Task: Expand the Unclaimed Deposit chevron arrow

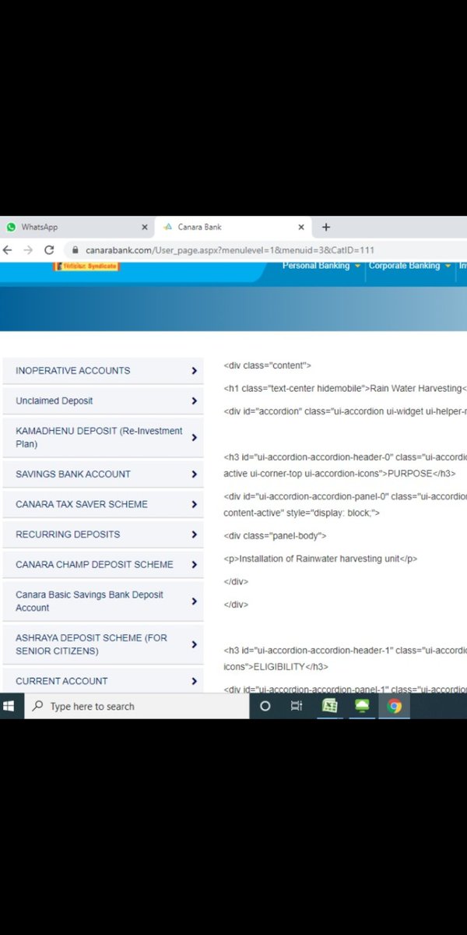Action: pyautogui.click(x=195, y=401)
